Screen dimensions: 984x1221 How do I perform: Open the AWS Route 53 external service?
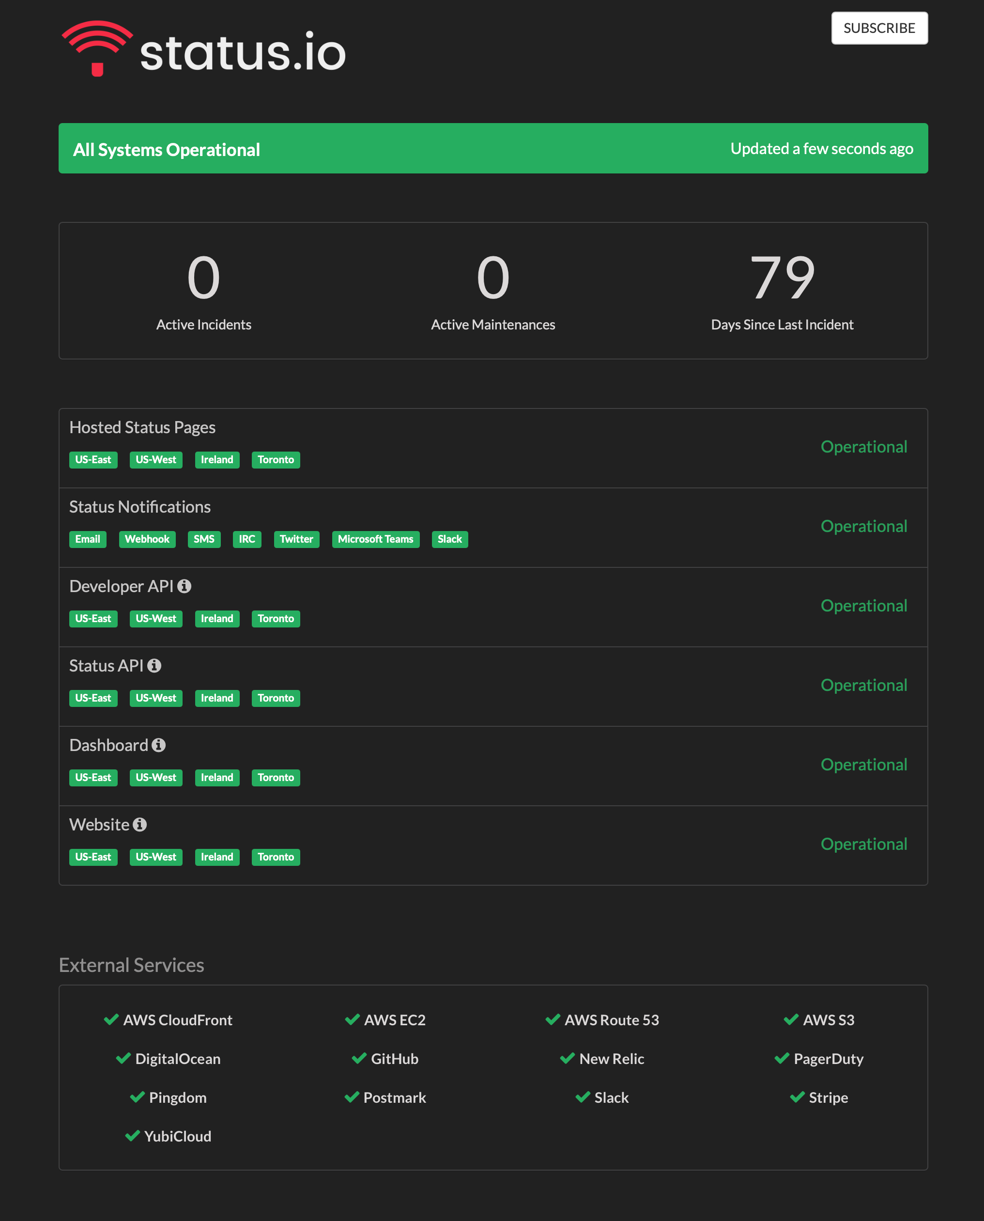(611, 1019)
